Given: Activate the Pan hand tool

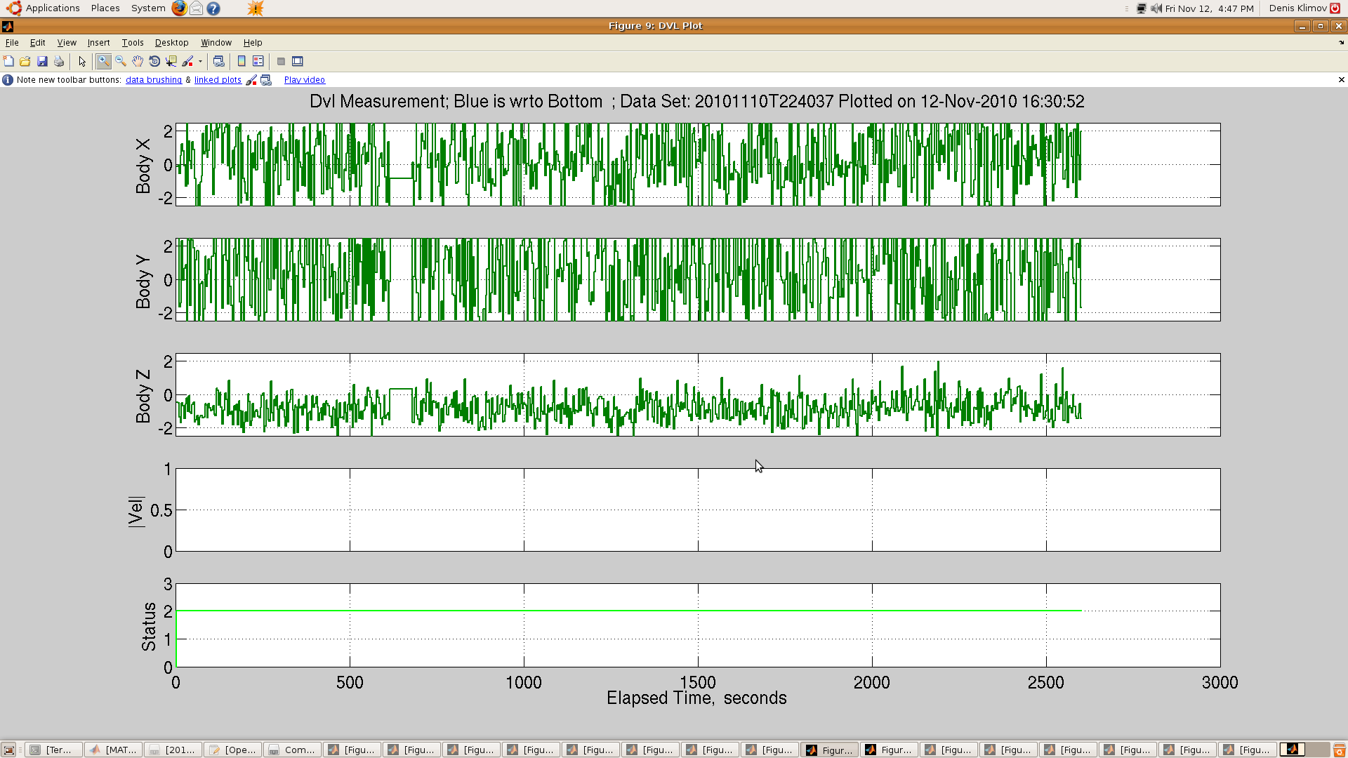Looking at the screenshot, I should click(x=138, y=62).
